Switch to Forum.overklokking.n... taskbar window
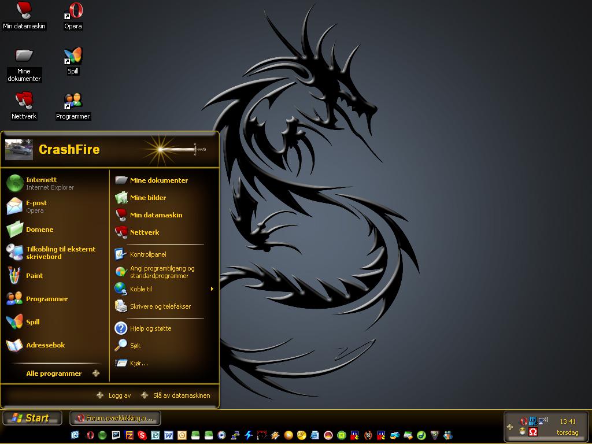Screen dimensions: 592x444 point(116,418)
